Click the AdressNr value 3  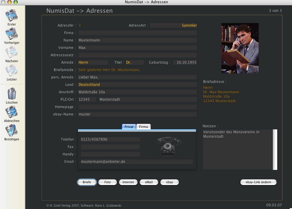pyautogui.click(x=79, y=25)
